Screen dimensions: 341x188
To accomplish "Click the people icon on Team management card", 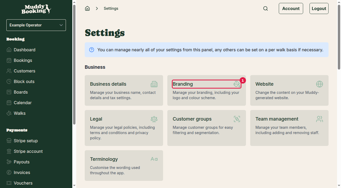I will (320, 119).
